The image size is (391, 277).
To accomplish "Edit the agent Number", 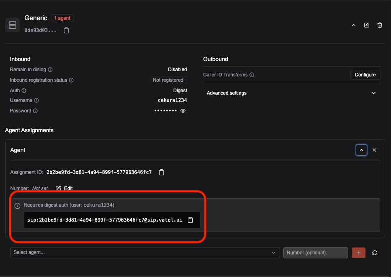I will (x=64, y=188).
